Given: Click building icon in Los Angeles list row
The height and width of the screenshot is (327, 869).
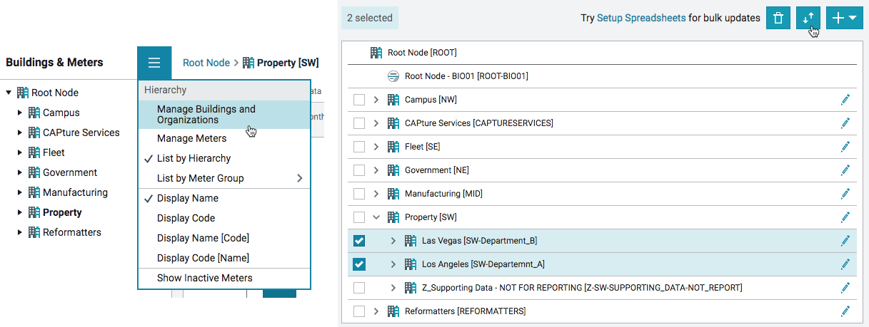Looking at the screenshot, I should 411,264.
